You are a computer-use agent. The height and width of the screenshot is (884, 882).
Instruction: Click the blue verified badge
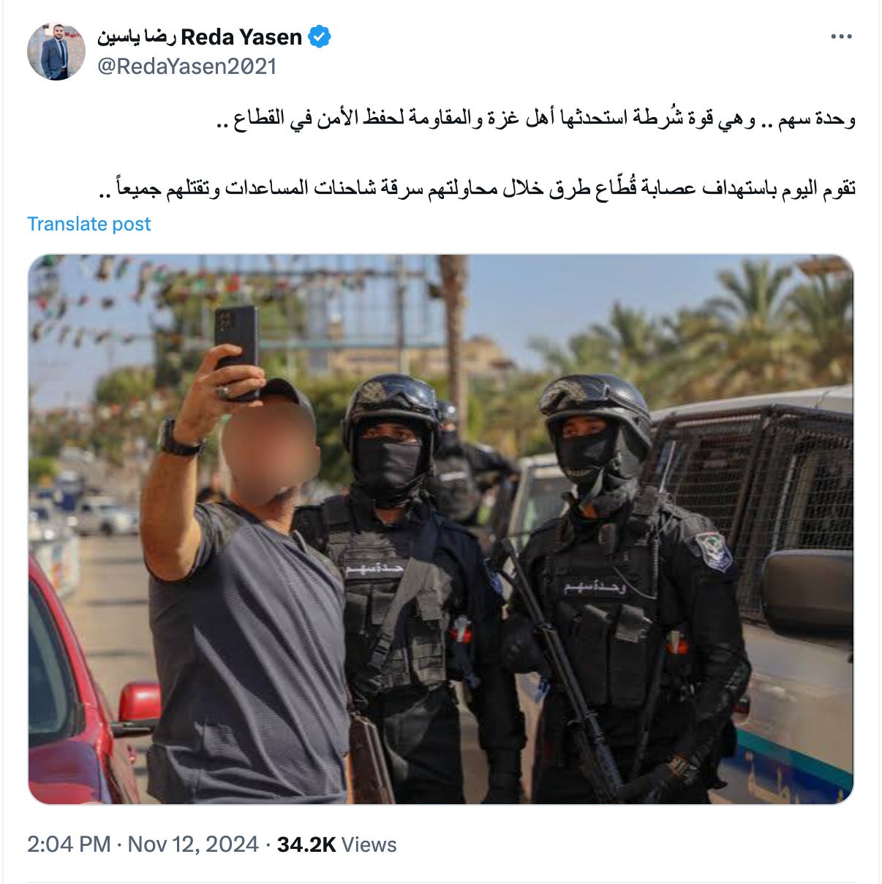[x=320, y=37]
